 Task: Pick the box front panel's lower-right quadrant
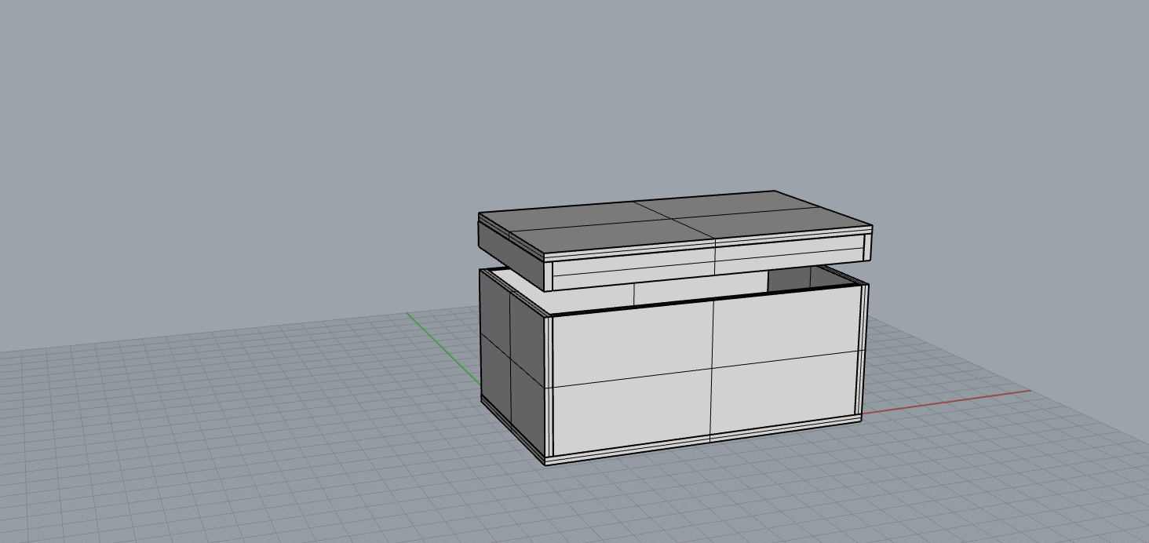[x=785, y=392]
